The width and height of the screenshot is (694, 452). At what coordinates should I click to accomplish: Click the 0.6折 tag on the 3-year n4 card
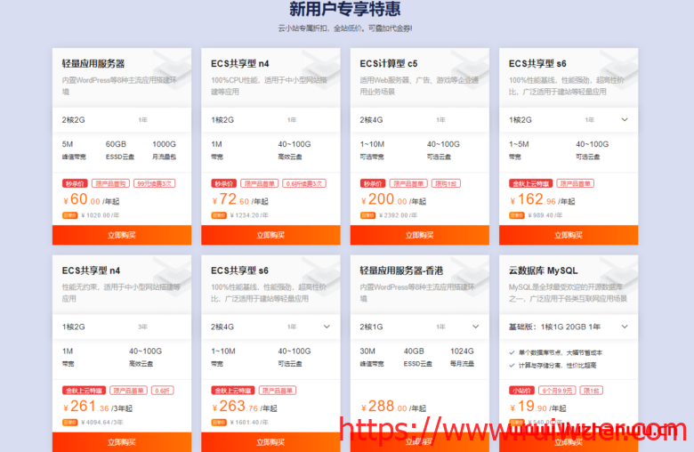pos(162,391)
